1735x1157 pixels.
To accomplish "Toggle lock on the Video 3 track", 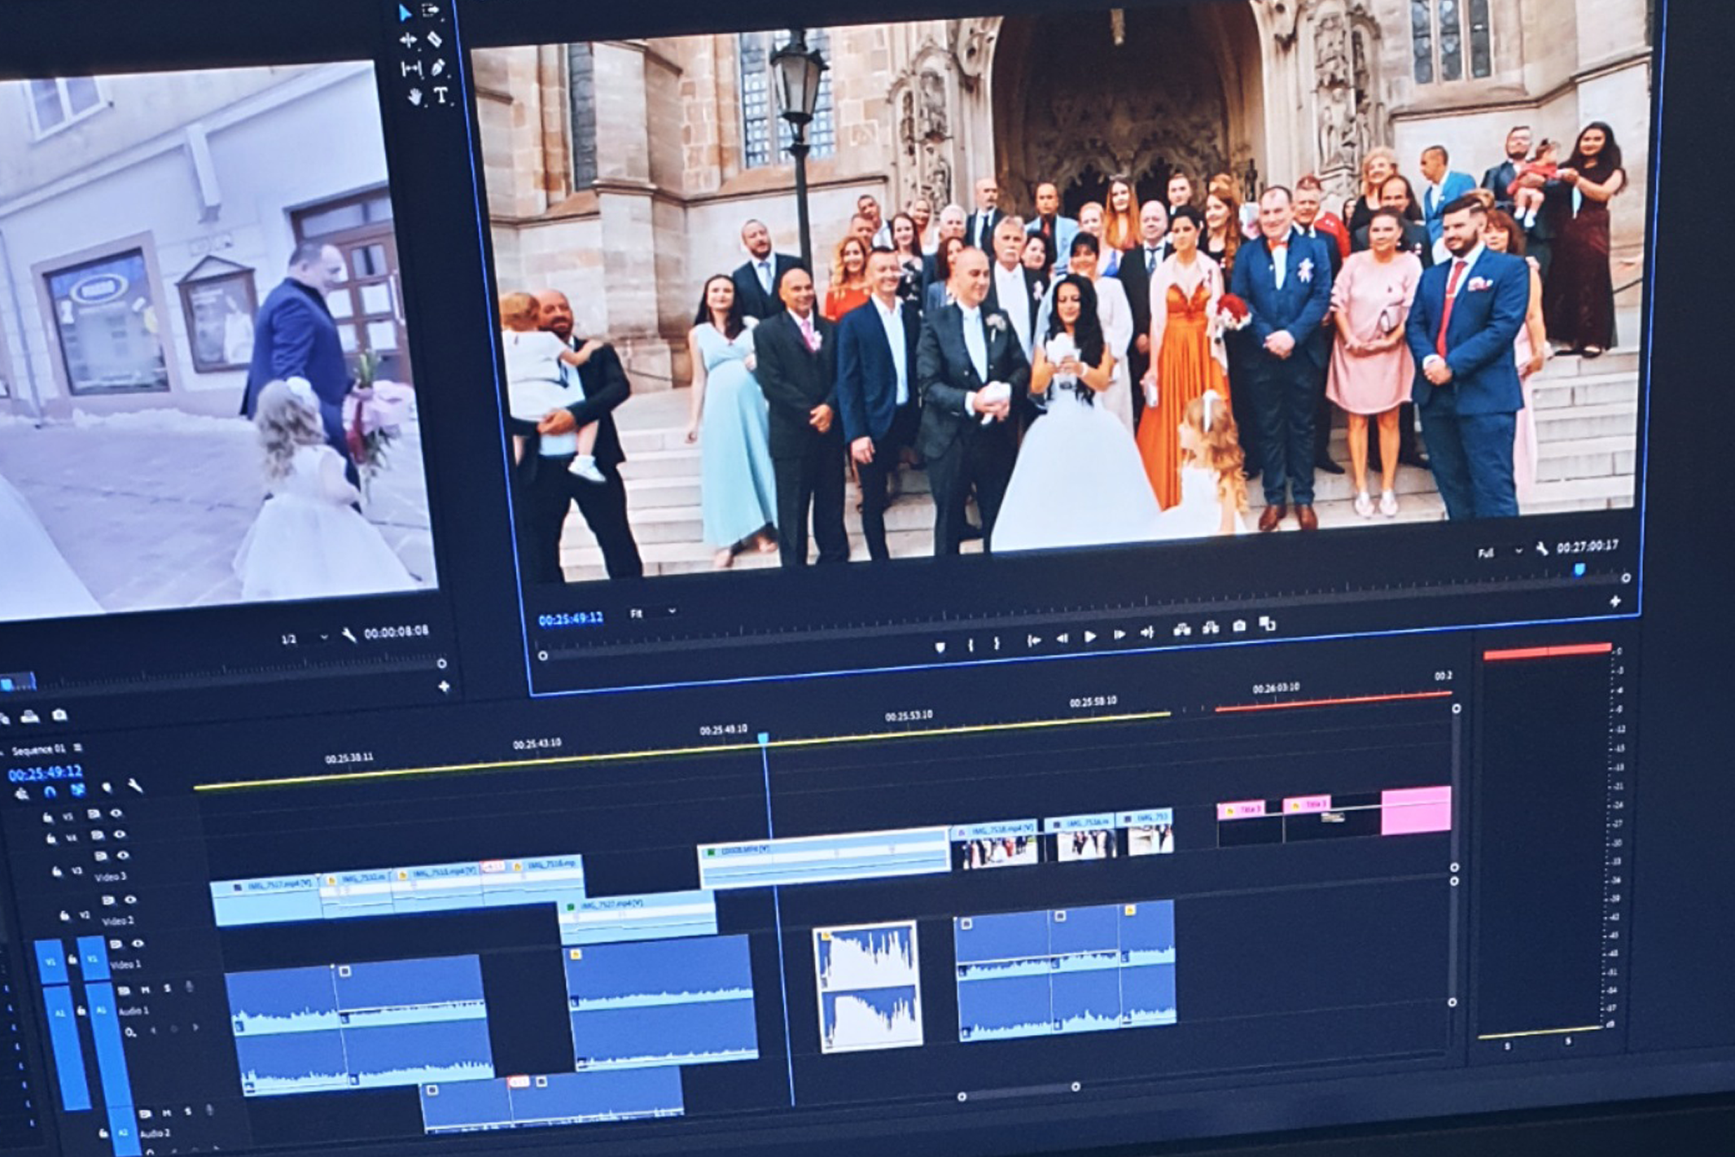I will (x=57, y=872).
